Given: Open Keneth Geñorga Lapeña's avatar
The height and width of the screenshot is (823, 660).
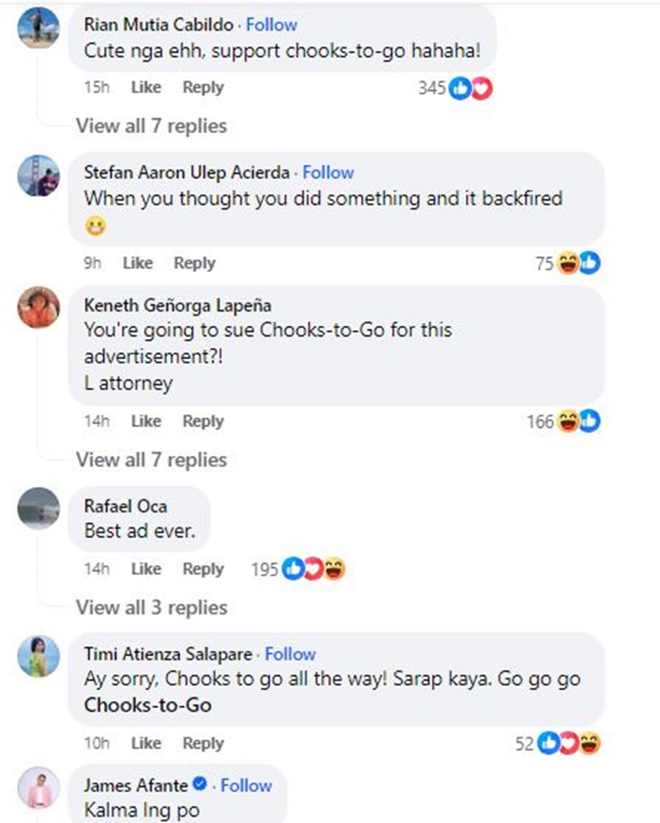Looking at the screenshot, I should pyautogui.click(x=39, y=307).
